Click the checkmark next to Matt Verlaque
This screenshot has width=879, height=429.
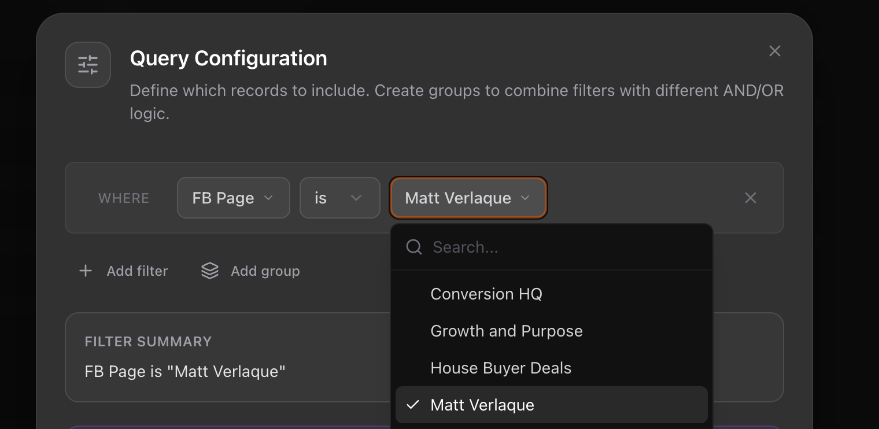(412, 405)
